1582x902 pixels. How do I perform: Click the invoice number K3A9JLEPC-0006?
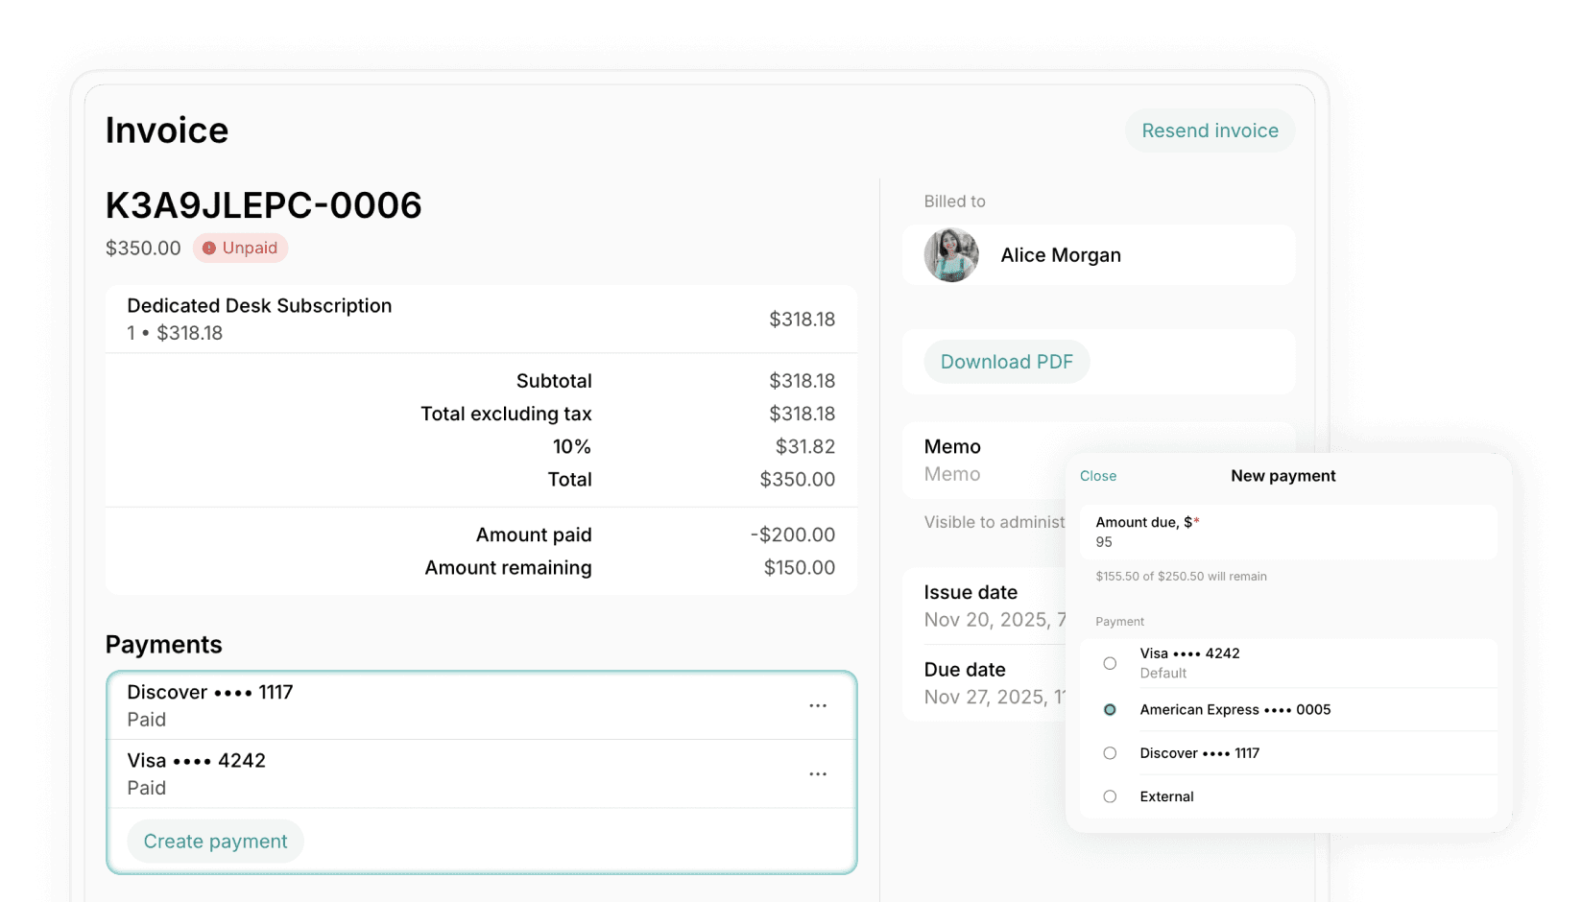pyautogui.click(x=264, y=204)
